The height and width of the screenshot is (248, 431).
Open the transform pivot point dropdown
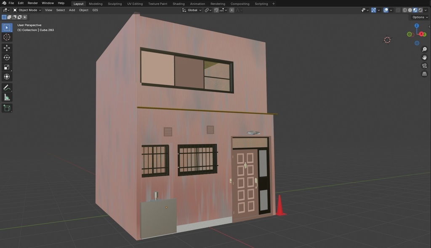(208, 10)
